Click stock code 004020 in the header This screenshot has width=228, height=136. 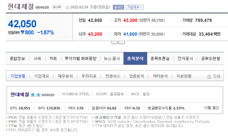[42, 7]
